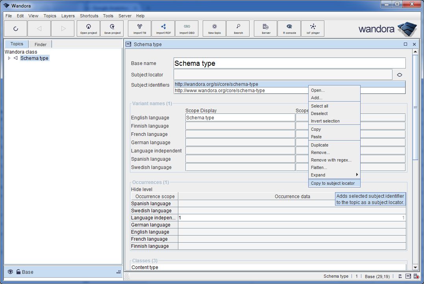Click the eye icon beside Subject locator field

(399, 74)
